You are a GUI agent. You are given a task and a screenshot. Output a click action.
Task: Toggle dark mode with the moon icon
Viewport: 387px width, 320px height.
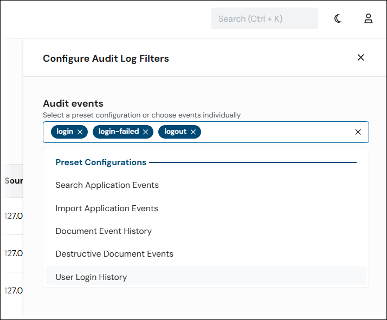[338, 18]
